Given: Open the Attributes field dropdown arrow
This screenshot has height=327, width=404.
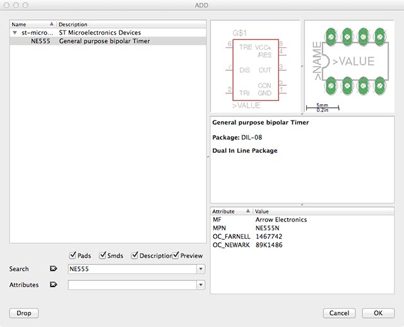Looking at the screenshot, I should tap(201, 285).
